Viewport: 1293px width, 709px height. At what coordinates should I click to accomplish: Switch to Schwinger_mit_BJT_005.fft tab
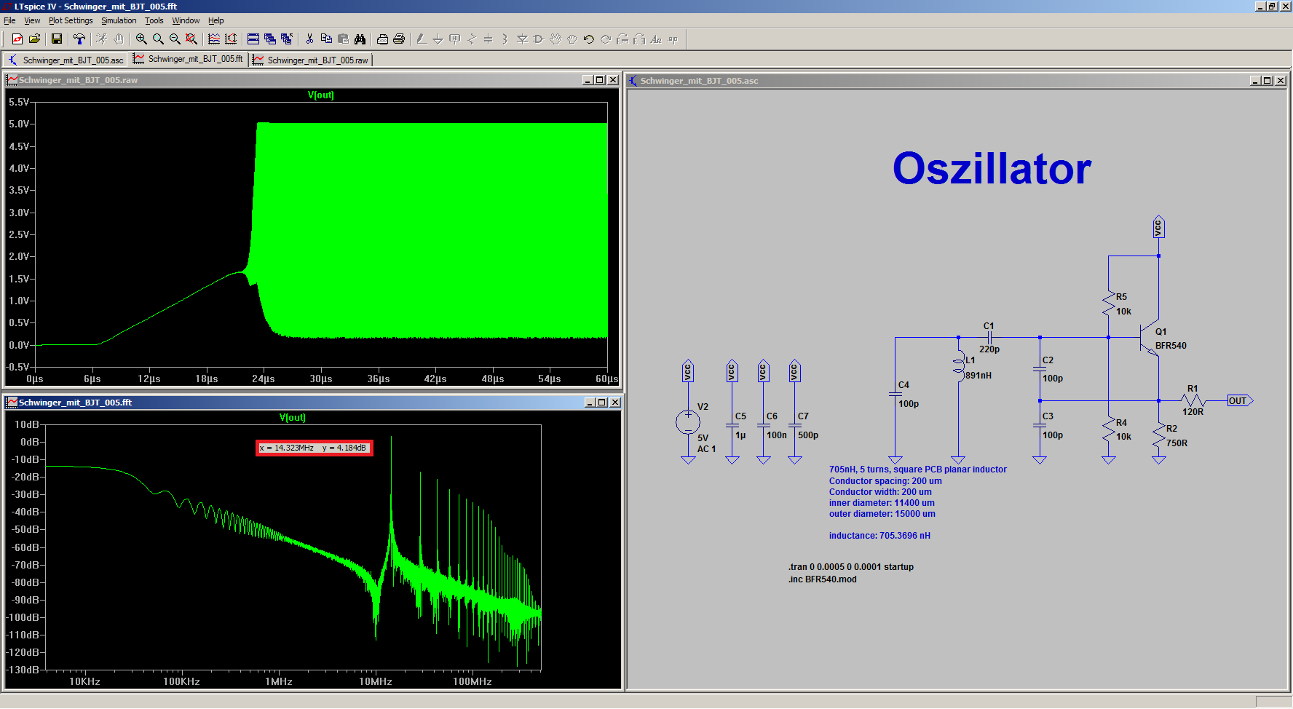(x=188, y=59)
